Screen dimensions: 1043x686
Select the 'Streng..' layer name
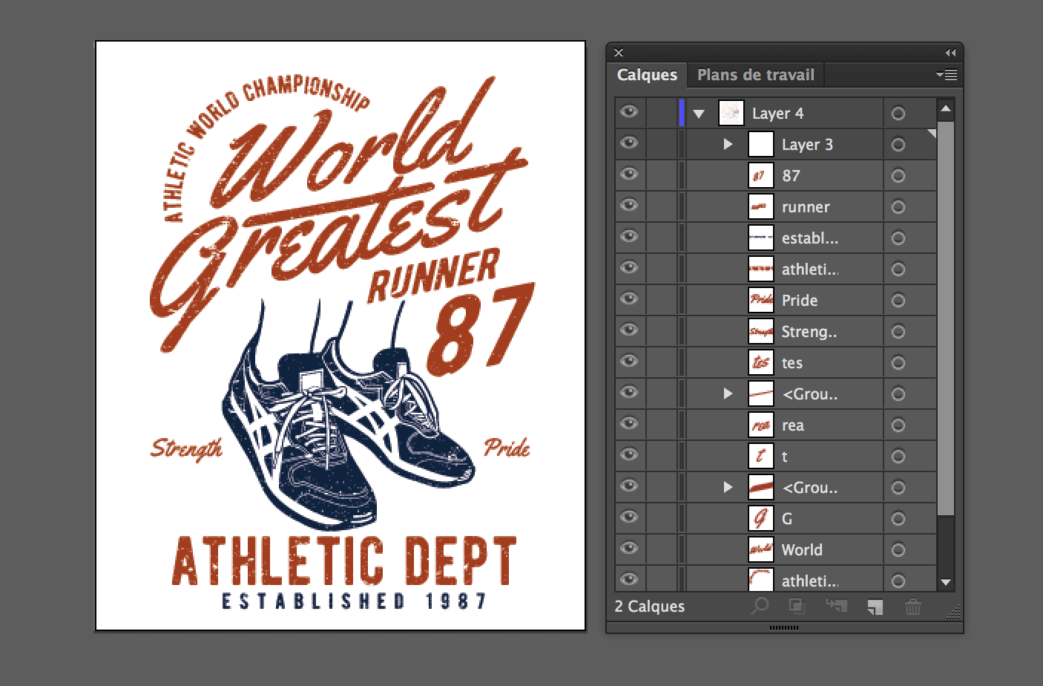click(809, 331)
